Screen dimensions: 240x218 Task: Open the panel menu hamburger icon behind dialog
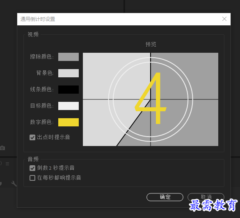[7, 164]
